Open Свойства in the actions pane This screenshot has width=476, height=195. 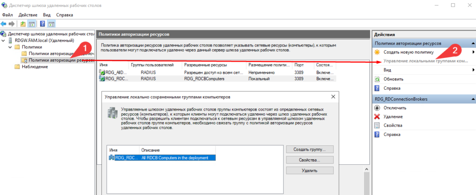(x=393, y=125)
